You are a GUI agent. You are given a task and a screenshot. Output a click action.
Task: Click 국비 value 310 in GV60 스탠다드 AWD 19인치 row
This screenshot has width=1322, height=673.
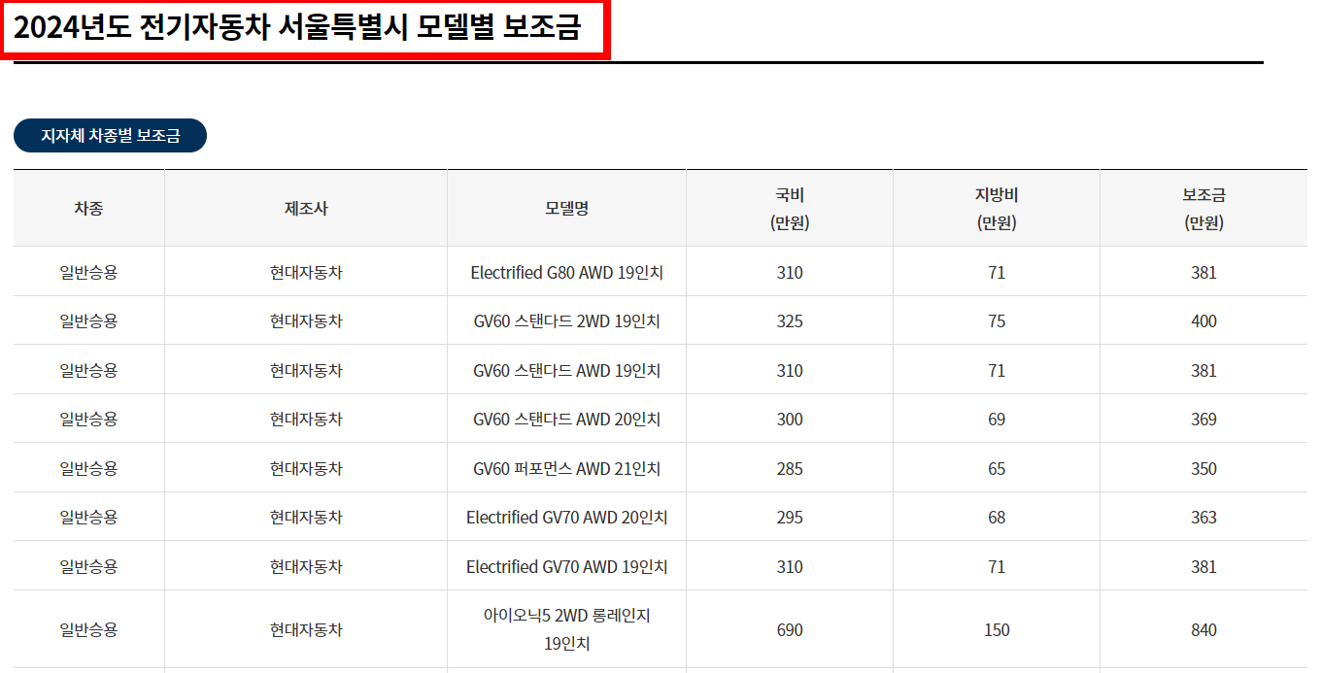[790, 371]
